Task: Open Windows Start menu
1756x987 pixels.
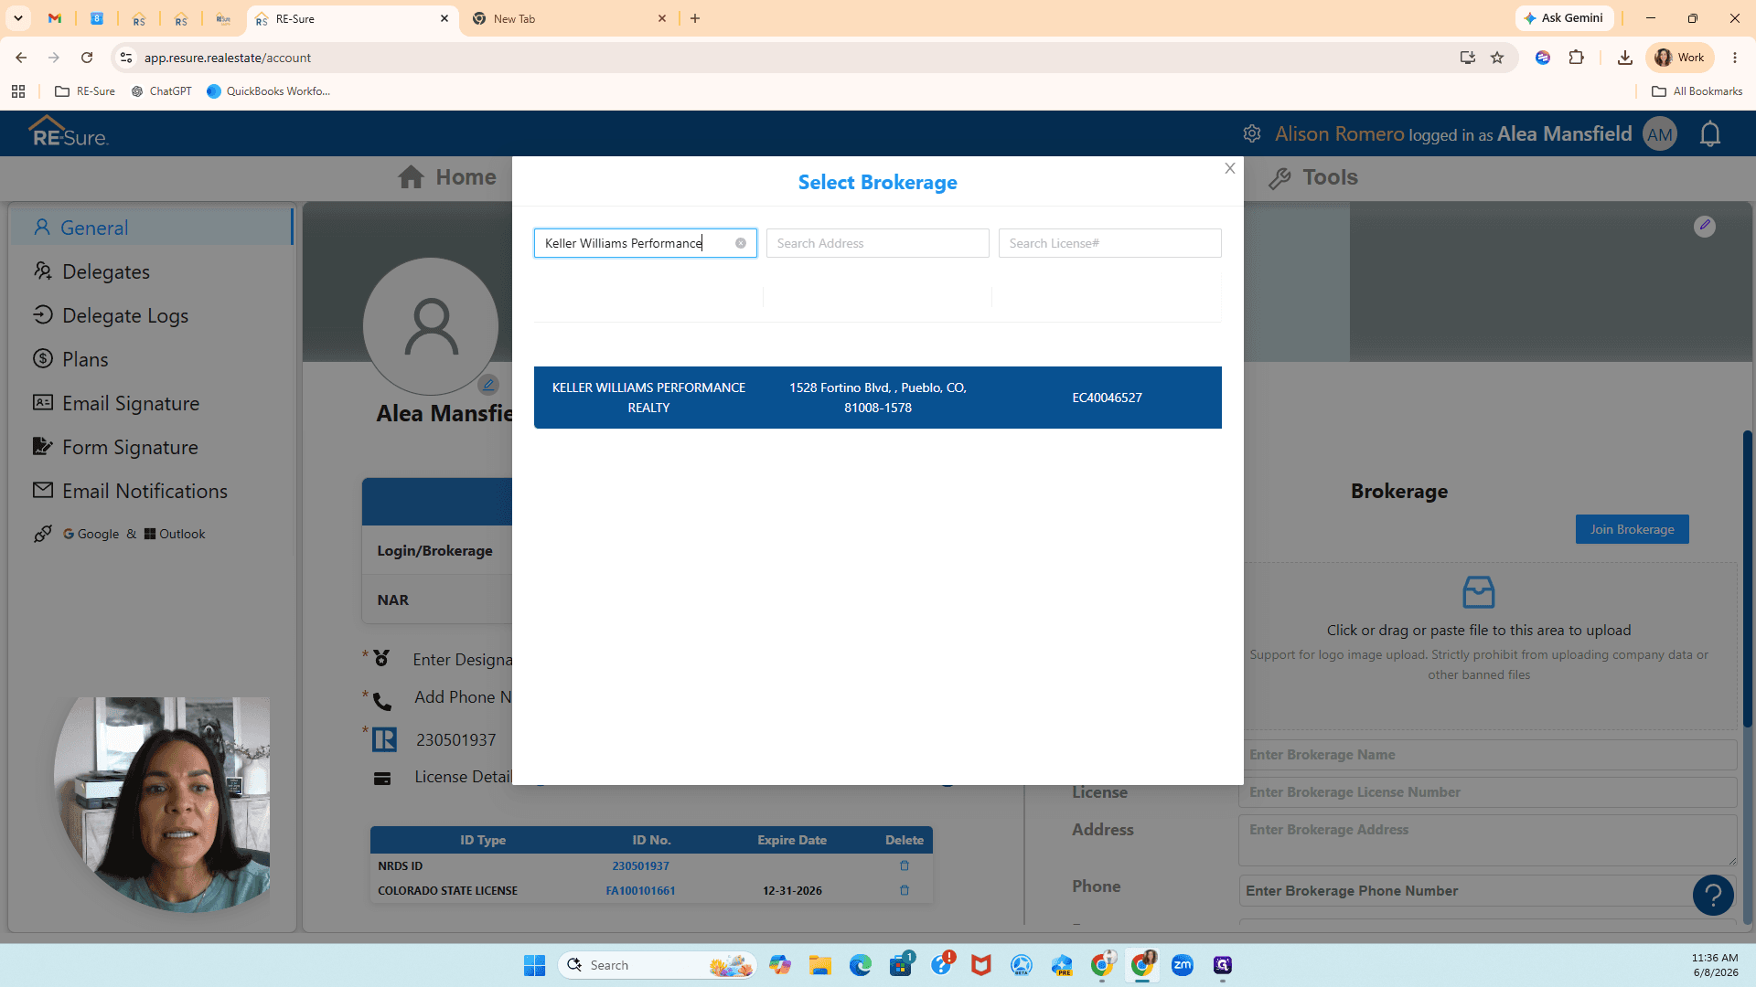Action: click(x=534, y=965)
